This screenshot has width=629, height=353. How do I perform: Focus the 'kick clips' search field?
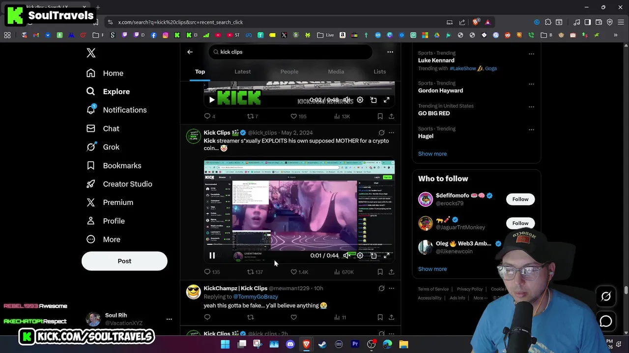click(290, 52)
